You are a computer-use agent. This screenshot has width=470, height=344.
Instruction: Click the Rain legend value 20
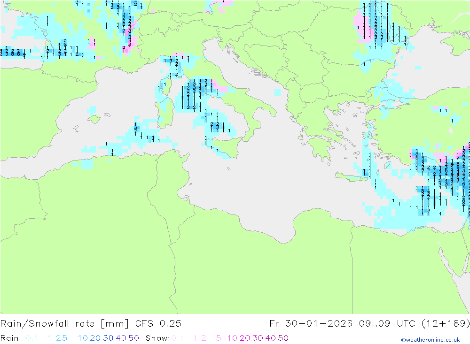tap(95, 338)
